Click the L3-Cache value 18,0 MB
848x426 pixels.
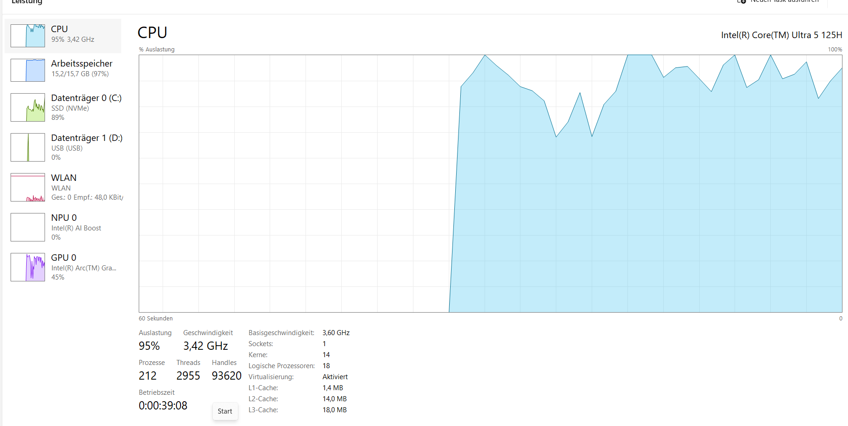tap(334, 410)
